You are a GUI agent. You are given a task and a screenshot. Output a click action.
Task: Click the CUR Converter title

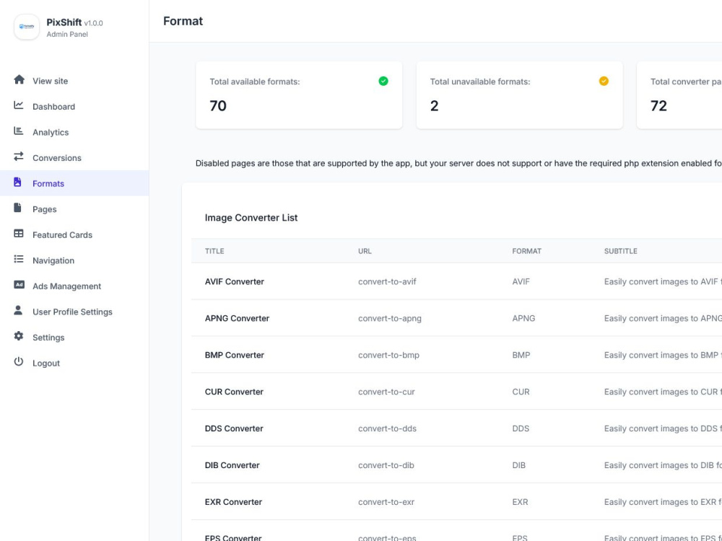coord(234,392)
